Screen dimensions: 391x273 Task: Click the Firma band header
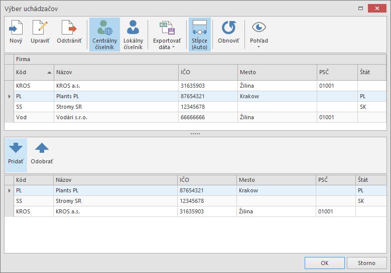coord(200,59)
